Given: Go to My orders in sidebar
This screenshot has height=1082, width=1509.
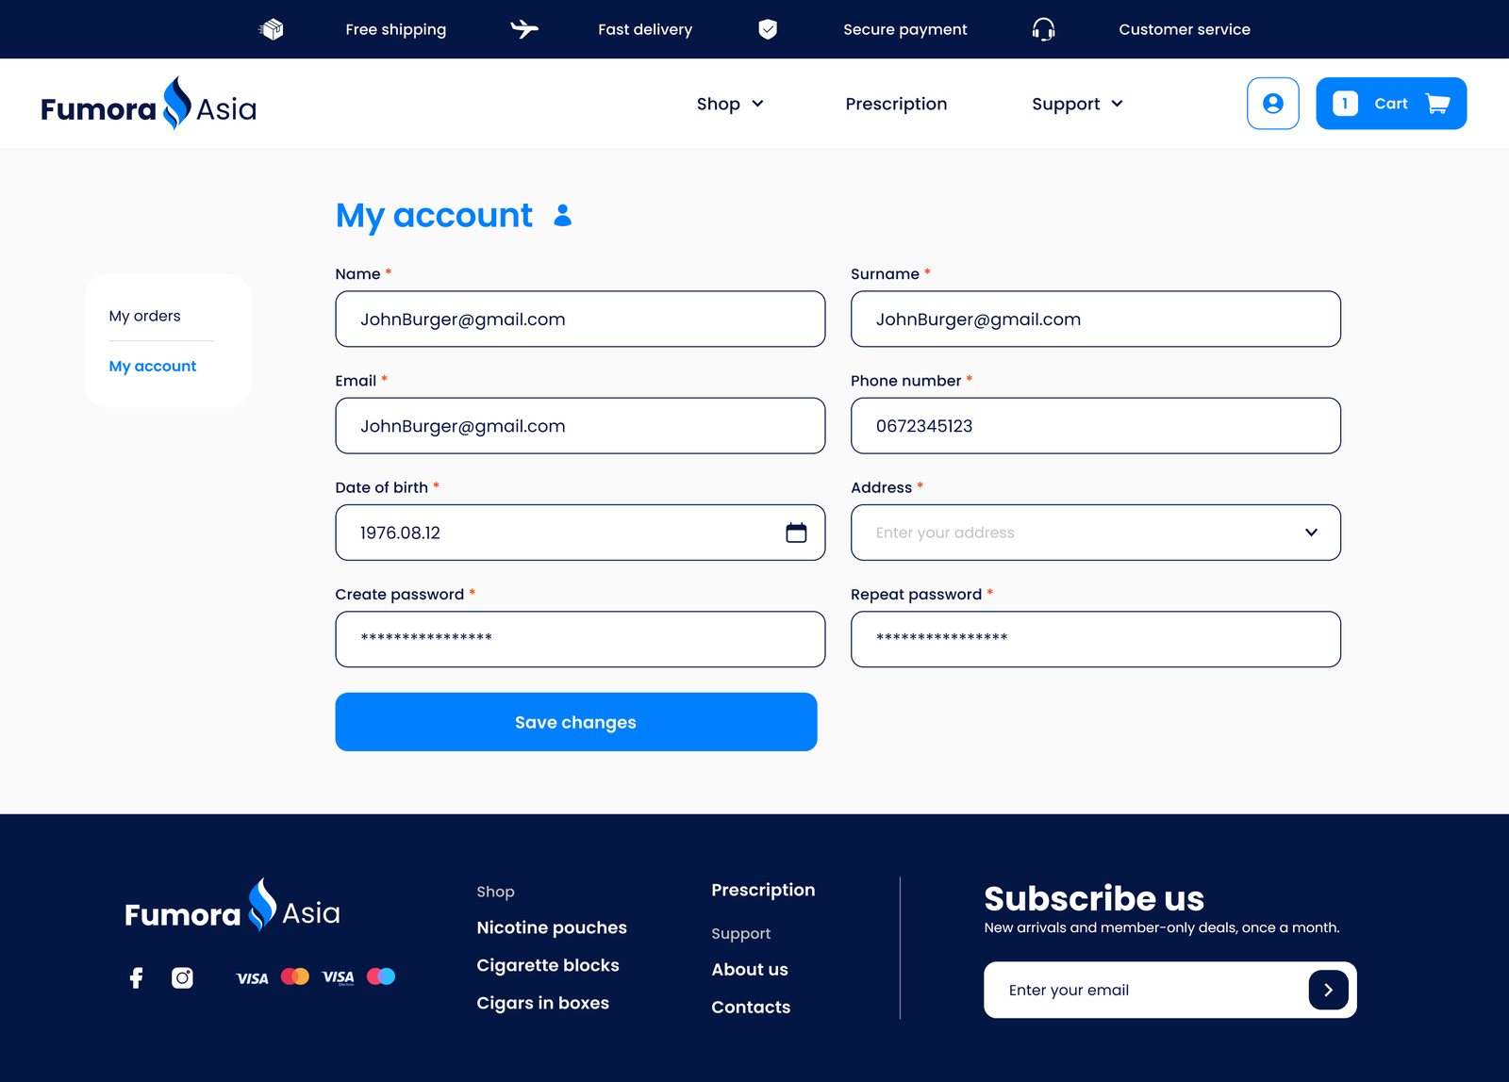Looking at the screenshot, I should [144, 316].
